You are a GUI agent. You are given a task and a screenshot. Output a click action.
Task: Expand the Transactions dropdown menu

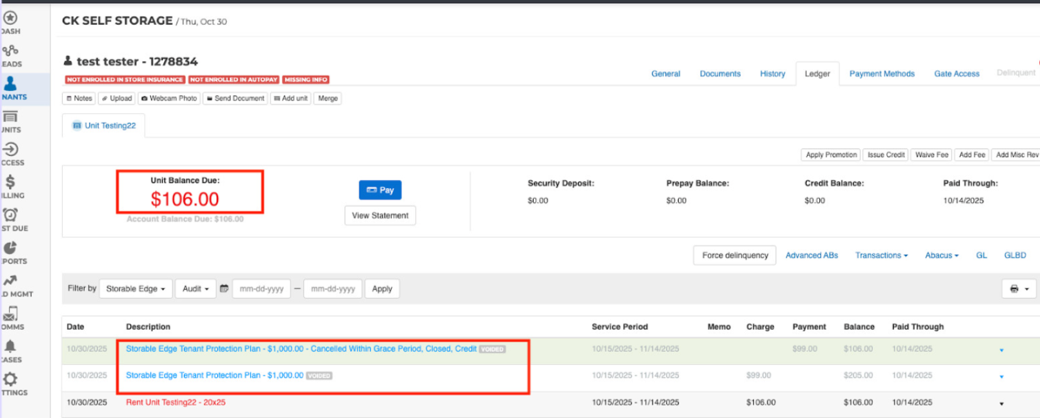point(881,255)
